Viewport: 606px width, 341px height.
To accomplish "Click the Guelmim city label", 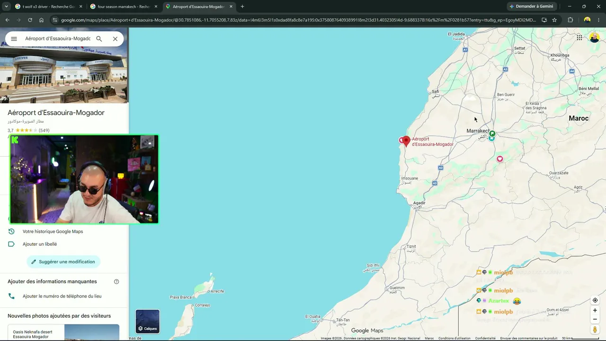I will point(396,288).
